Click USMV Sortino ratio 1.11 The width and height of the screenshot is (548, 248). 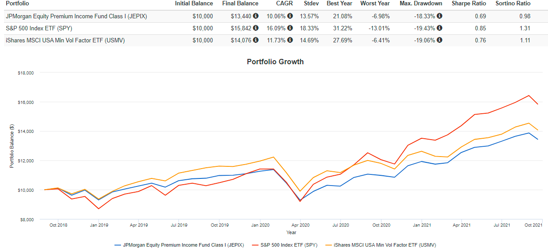pos(525,41)
